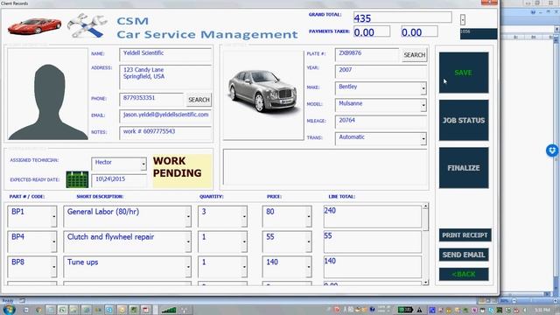
Task: Open the BP1 part code dropdown
Action: pos(54,216)
